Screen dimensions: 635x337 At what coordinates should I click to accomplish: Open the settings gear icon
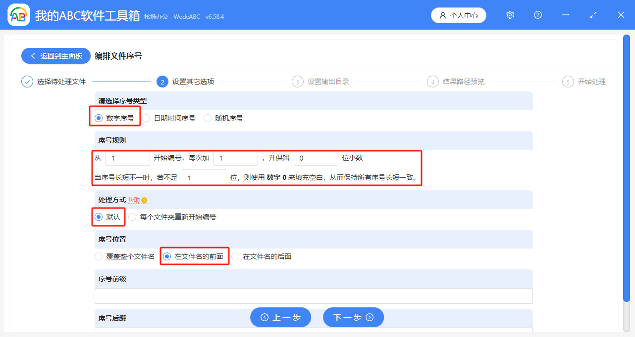point(510,15)
